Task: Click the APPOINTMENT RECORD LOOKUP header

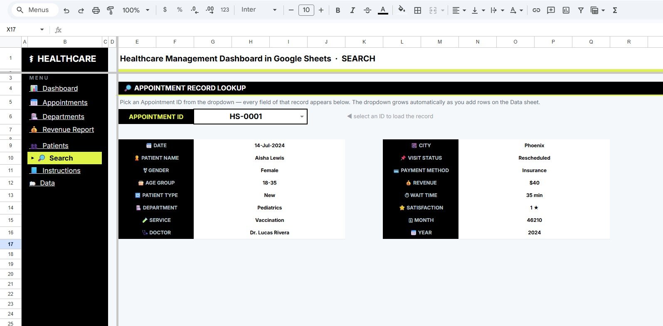Action: 190,88
